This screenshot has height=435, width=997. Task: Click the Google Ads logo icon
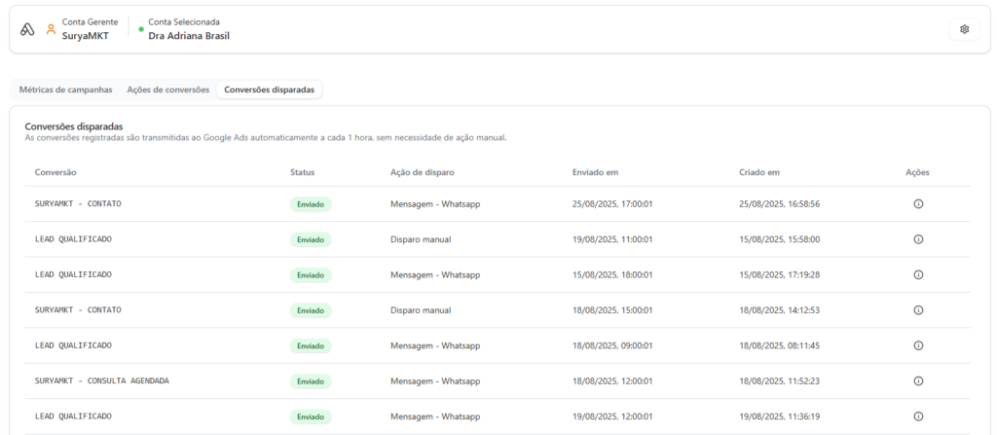27,29
